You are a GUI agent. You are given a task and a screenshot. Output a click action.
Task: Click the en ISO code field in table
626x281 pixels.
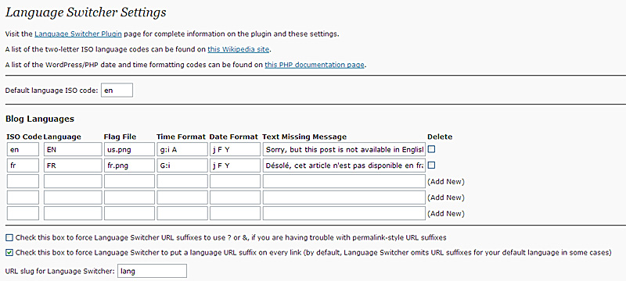click(23, 150)
